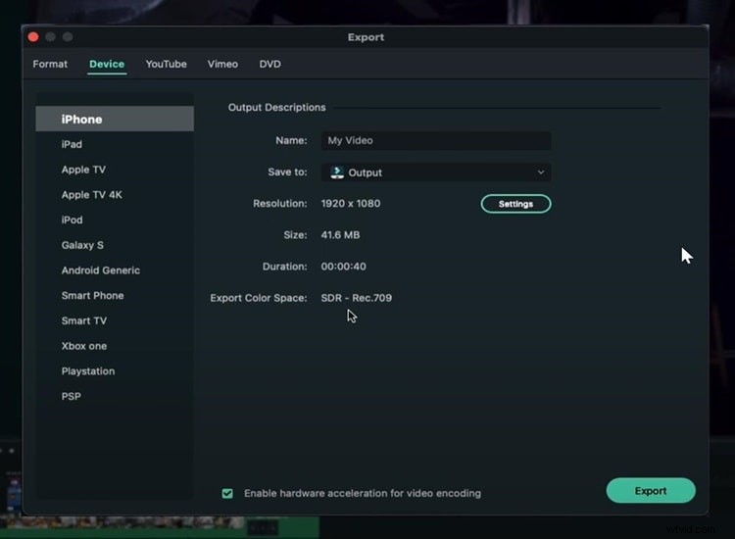Click the Output folder icon
This screenshot has width=735, height=539.
click(337, 172)
